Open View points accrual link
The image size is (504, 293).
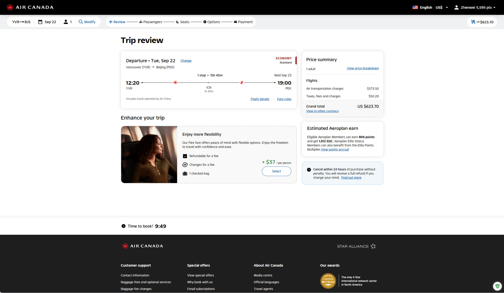(335, 150)
